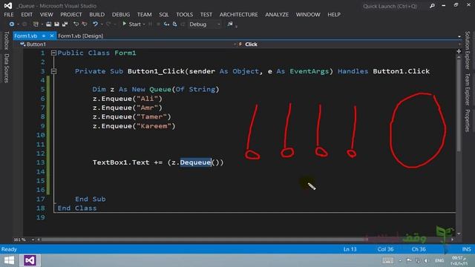Open the TOOLS menu
This screenshot has width=475, height=267.
[x=185, y=15]
